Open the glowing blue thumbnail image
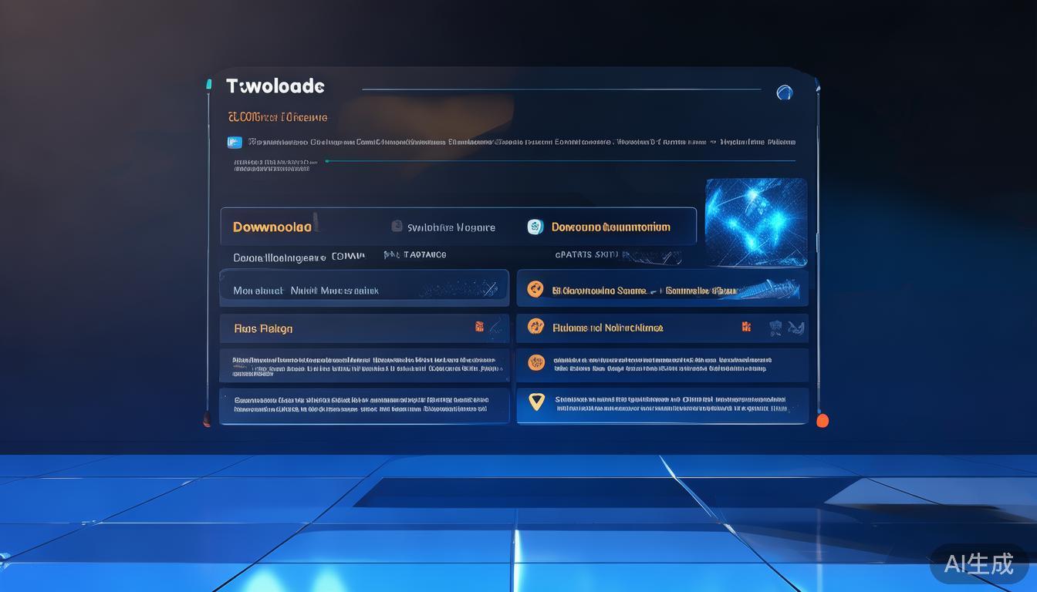The height and width of the screenshot is (592, 1037). click(x=755, y=221)
